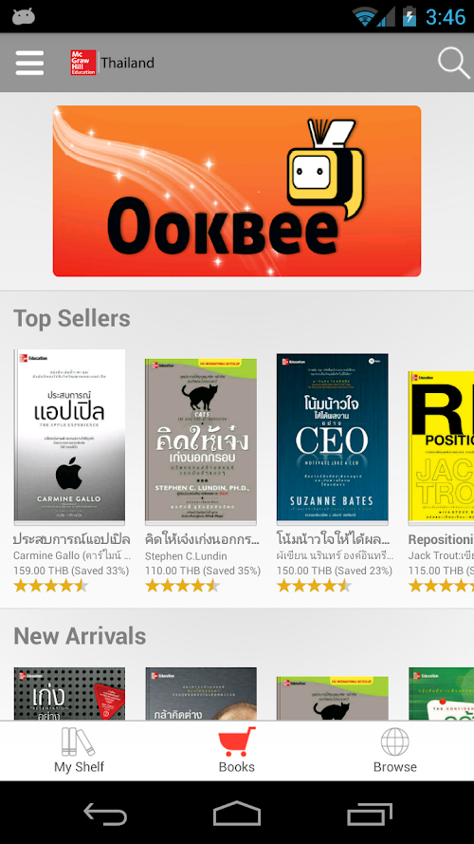Tap New Arrivals section header

[x=80, y=636]
